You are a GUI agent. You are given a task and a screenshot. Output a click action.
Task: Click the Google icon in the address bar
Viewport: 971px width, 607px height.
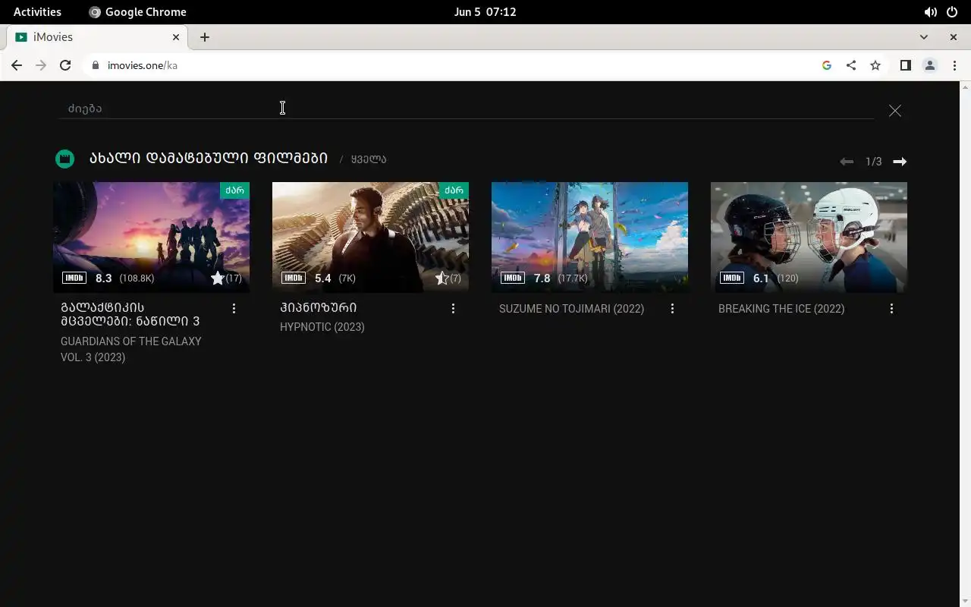click(x=827, y=65)
